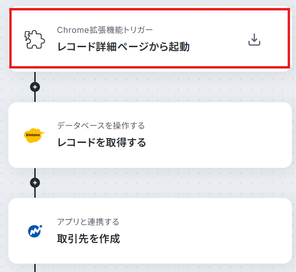
Task: Add a step below レコードを取得する card
Action: [x=35, y=182]
